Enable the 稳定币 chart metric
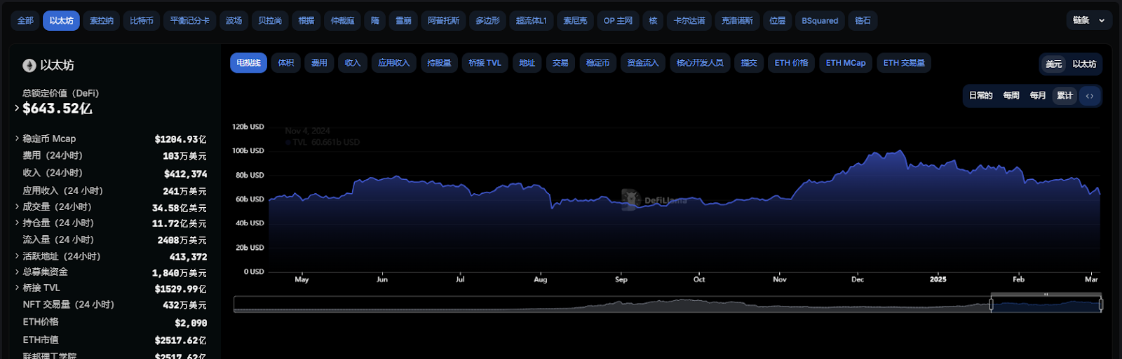 pos(597,63)
